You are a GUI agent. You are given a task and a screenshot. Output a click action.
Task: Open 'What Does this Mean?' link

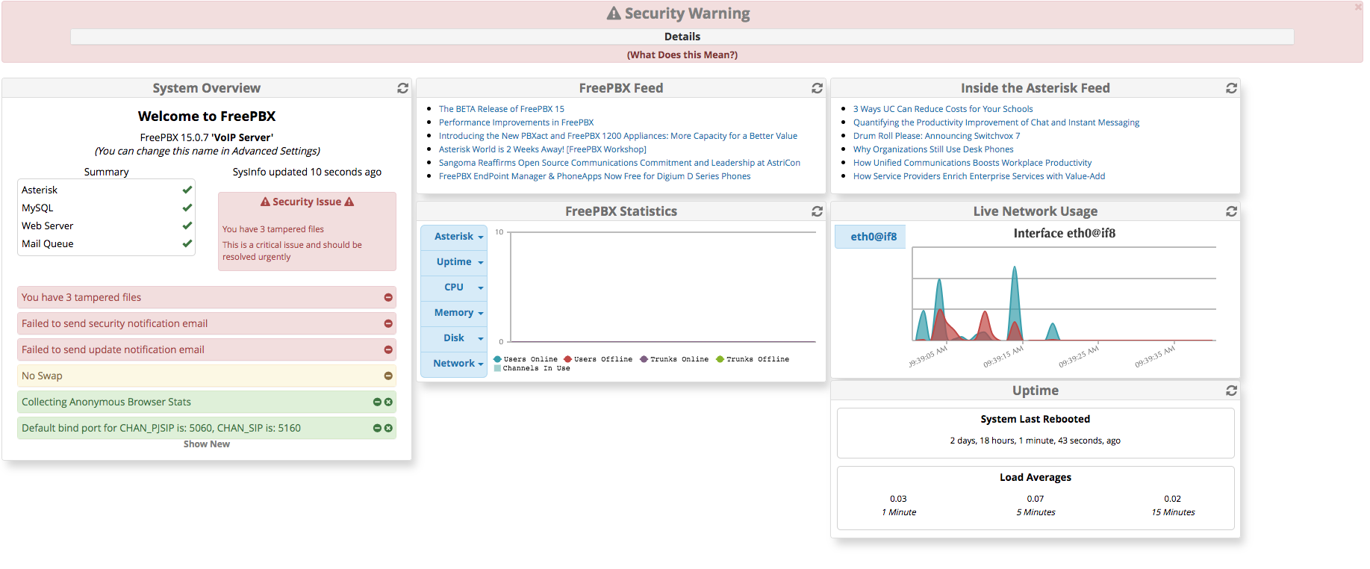[682, 55]
